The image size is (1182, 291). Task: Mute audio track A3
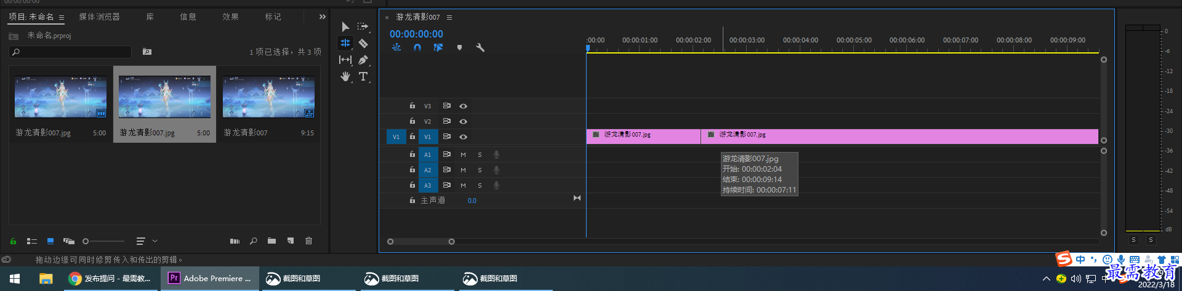pos(463,185)
